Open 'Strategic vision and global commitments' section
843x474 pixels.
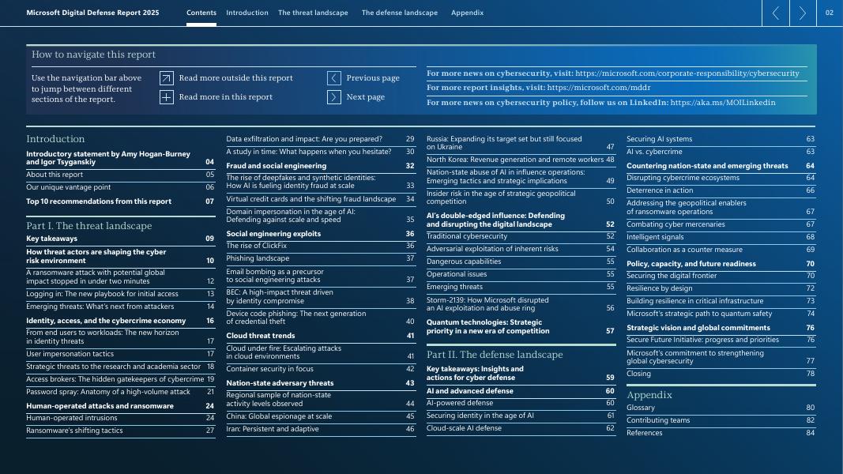tap(721, 328)
